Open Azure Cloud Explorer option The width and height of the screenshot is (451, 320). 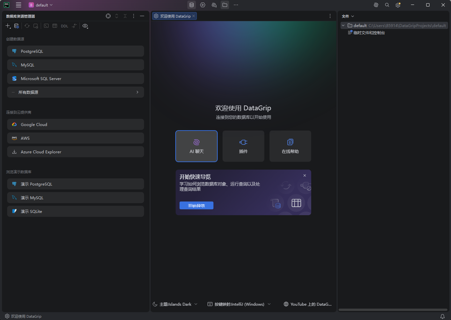point(76,152)
